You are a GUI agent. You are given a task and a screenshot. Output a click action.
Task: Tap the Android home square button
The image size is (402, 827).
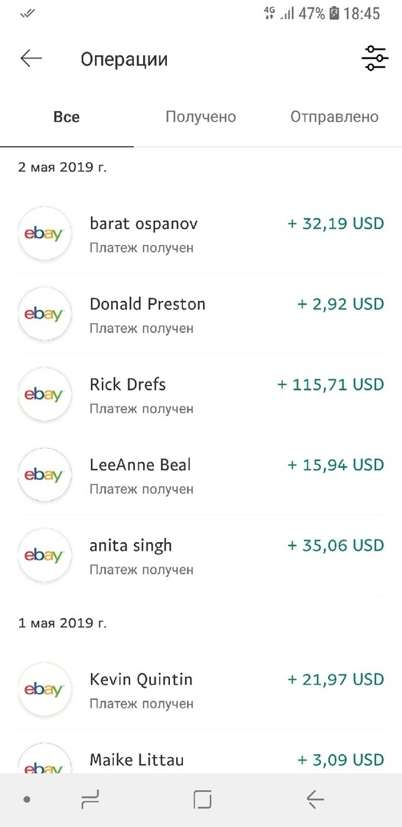pyautogui.click(x=202, y=800)
